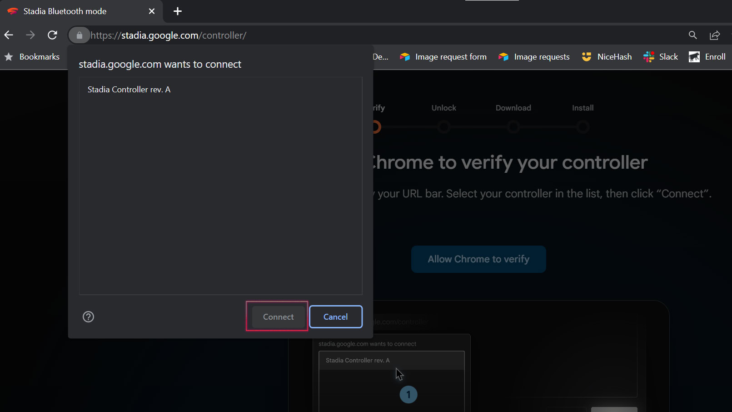Open the site security lock icon
732x412 pixels.
[x=80, y=35]
